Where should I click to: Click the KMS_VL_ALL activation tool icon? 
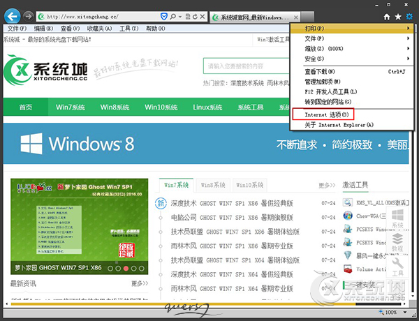tap(348, 202)
